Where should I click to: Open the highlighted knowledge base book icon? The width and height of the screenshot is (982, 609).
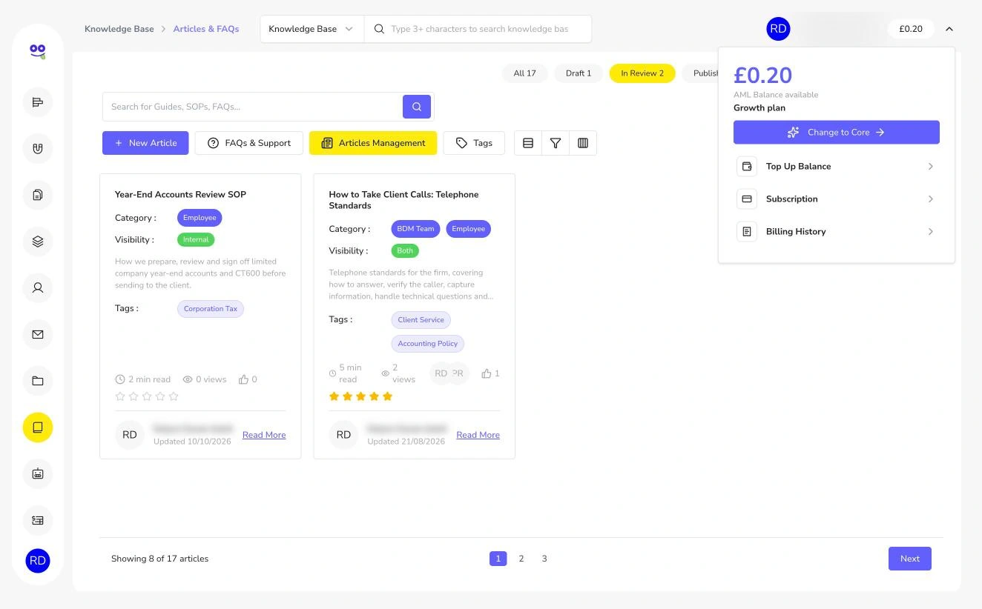pos(38,427)
